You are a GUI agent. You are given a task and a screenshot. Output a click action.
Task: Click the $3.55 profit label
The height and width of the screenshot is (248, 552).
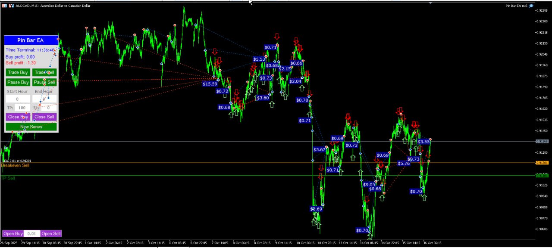pyautogui.click(x=423, y=142)
